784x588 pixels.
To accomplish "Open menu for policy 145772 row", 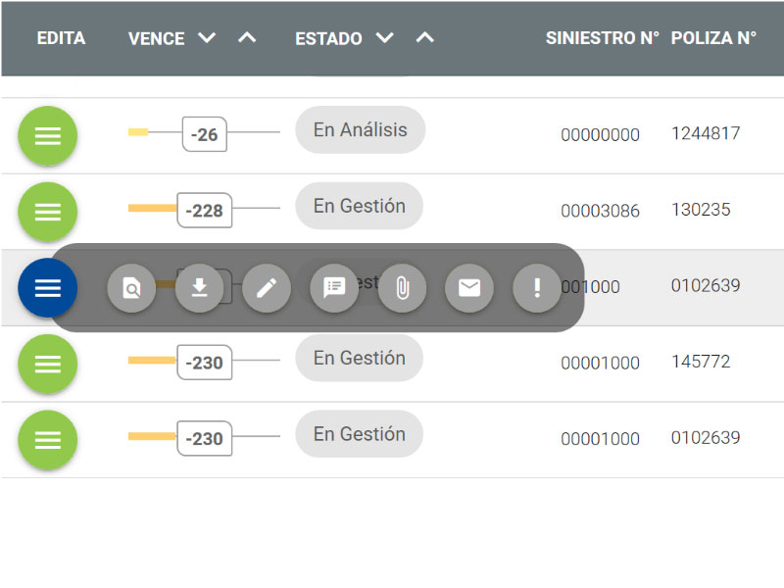I will (47, 364).
